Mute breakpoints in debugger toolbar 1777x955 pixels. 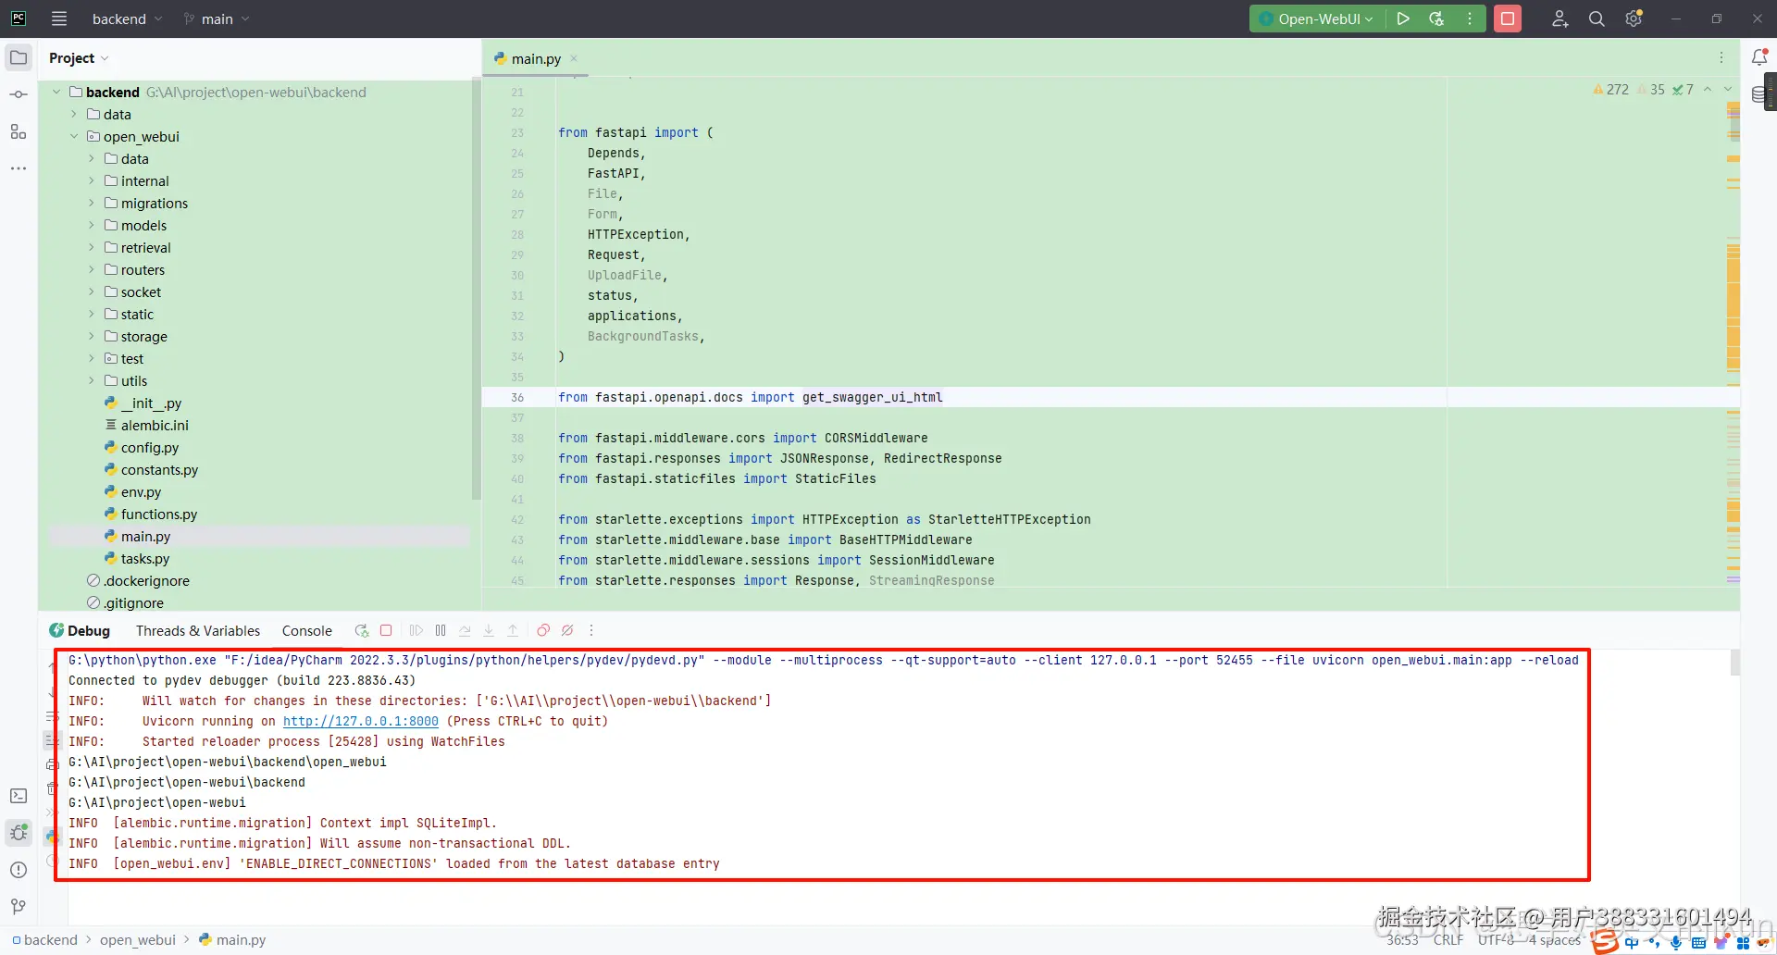pos(567,630)
